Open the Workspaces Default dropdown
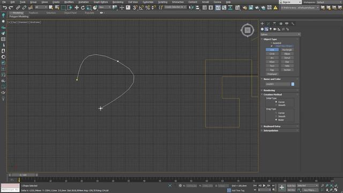 329,2
